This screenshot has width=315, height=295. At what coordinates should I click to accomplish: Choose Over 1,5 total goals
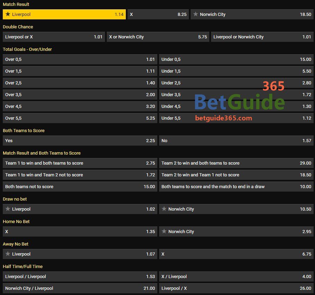(80, 71)
